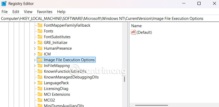Open the View menu
The image size is (219, 107).
click(28, 12)
